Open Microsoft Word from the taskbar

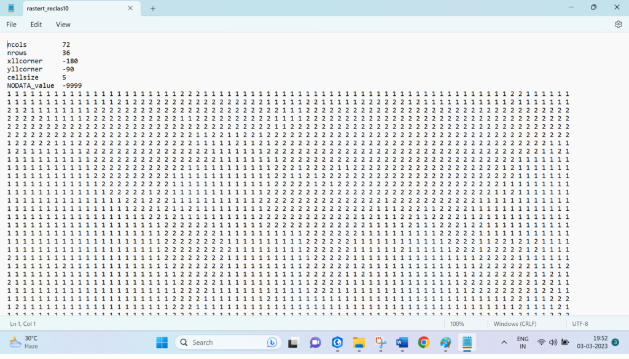(403, 342)
